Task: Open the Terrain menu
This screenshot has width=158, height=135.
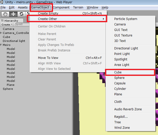Action: coord(78,7)
